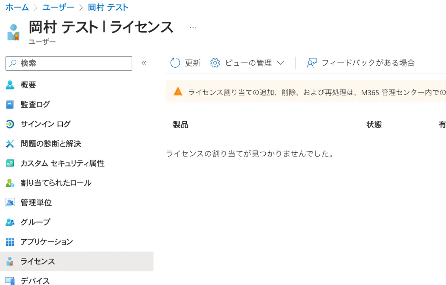Viewport: 446px width, 285px height.
Task: Click the フィードバックがある場合 button
Action: coord(361,63)
